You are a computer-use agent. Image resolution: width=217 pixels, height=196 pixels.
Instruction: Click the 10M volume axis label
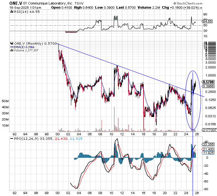coord(5,126)
